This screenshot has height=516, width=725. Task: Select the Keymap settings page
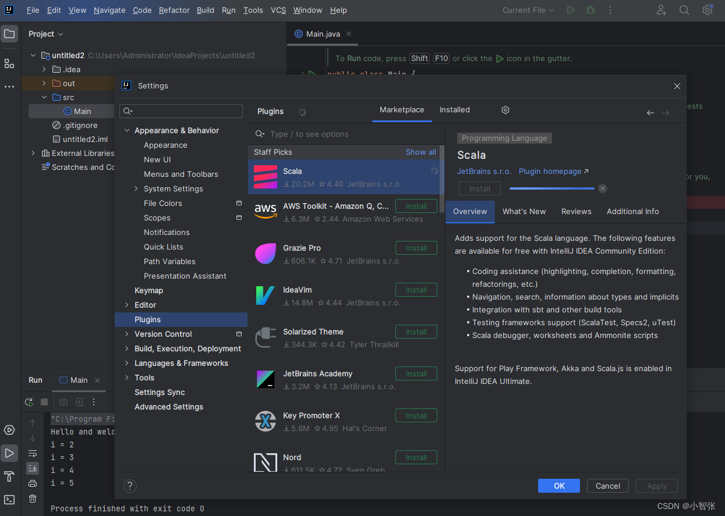[x=148, y=290]
